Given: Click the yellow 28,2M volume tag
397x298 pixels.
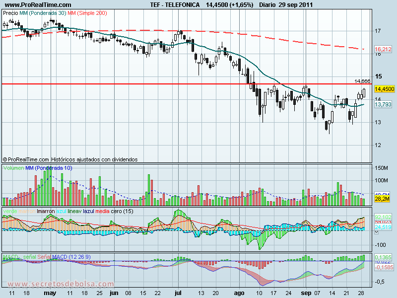Looking at the screenshot, I should [382, 199].
